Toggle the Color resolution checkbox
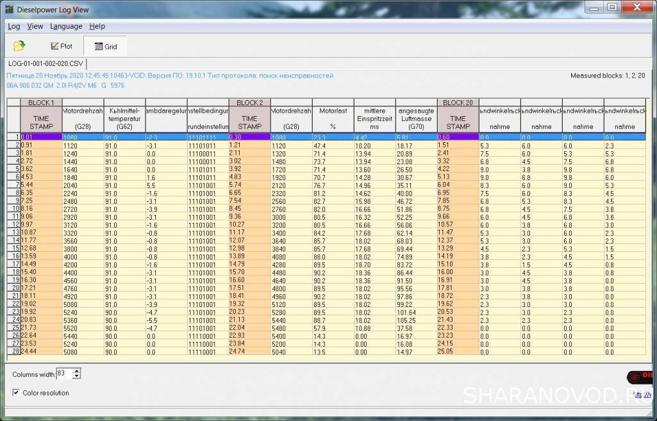Screen dimensions: 657x421 [x=17, y=393]
